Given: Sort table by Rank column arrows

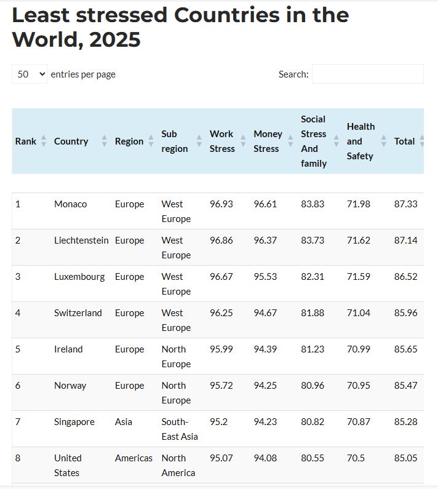Looking at the screenshot, I should coord(44,141).
